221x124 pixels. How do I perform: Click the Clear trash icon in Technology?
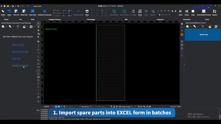(x=87, y=11)
